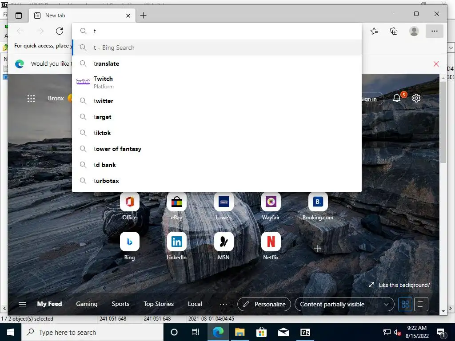
Task: Open the profile avatar menu
Action: tap(414, 31)
